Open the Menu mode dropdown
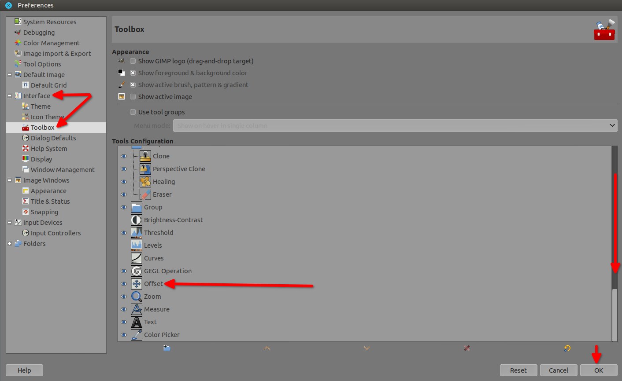 [x=395, y=125]
